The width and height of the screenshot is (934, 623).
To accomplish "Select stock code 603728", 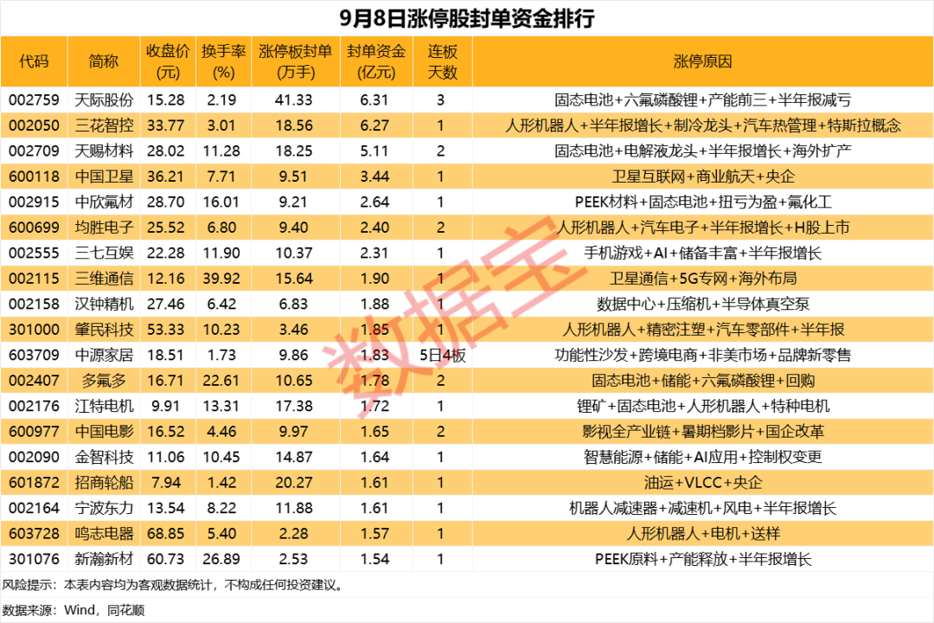I will (x=34, y=534).
